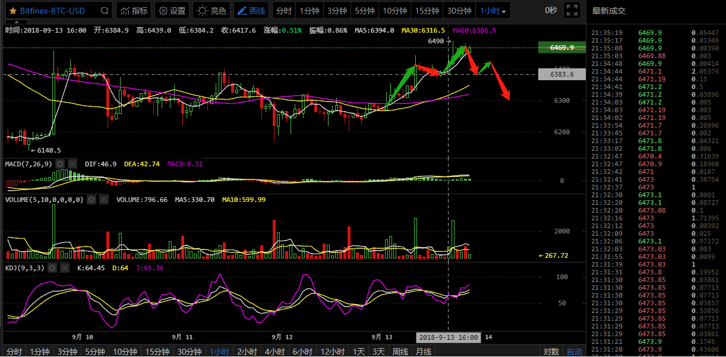Click the 2018-9-13 16:00 time marker
The width and height of the screenshot is (726, 357).
448,337
